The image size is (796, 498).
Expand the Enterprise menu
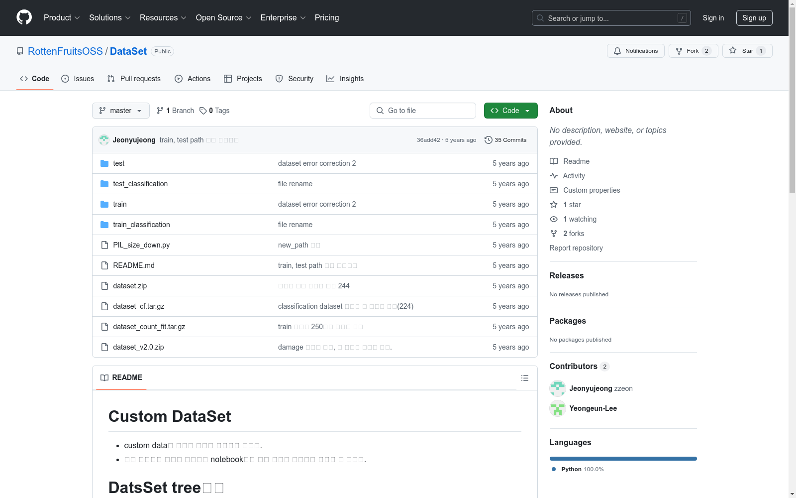(283, 17)
